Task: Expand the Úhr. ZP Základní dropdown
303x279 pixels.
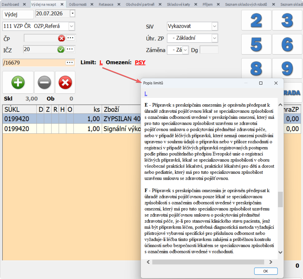Action: point(215,38)
